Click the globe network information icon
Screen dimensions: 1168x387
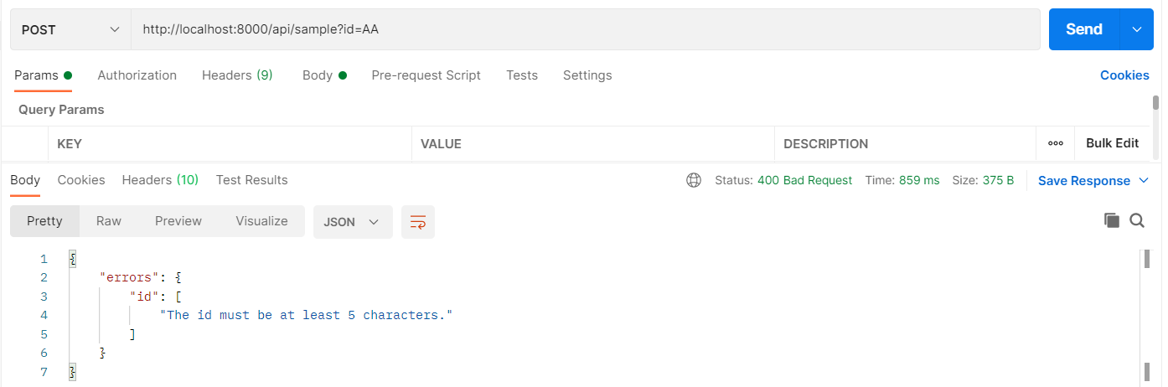coord(694,180)
